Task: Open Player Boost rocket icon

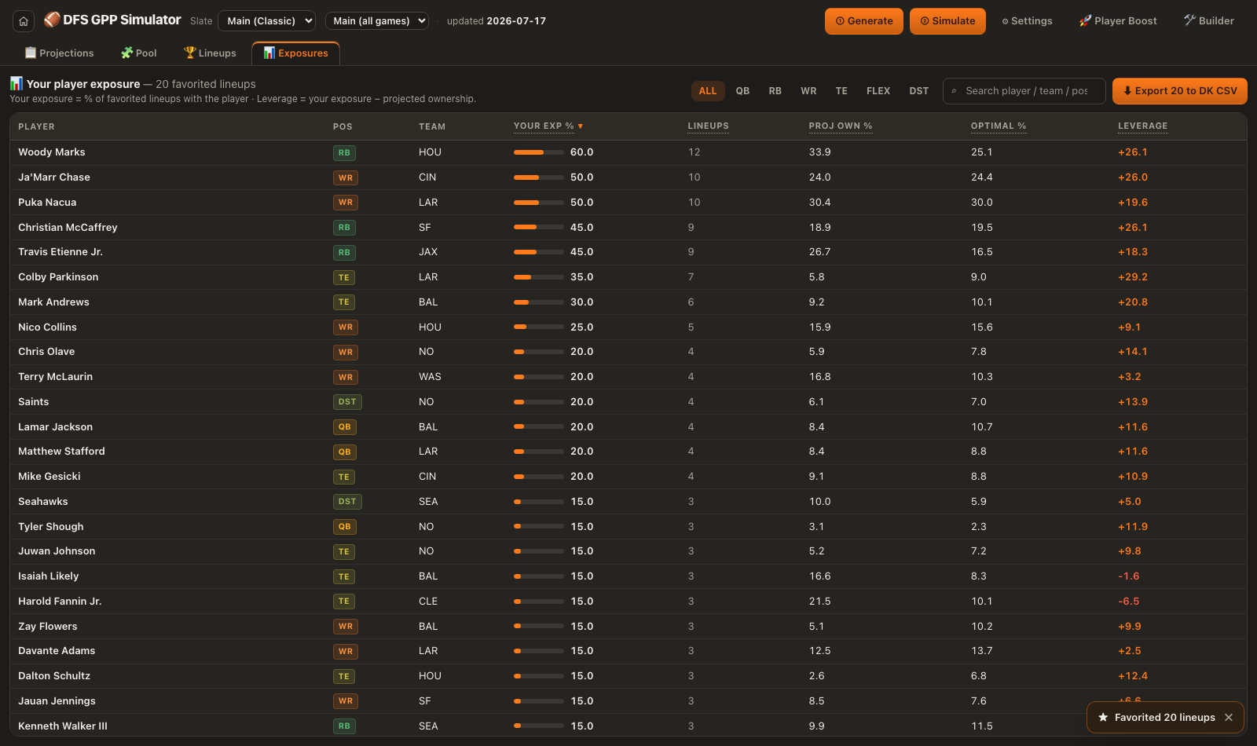Action: 1085,20
